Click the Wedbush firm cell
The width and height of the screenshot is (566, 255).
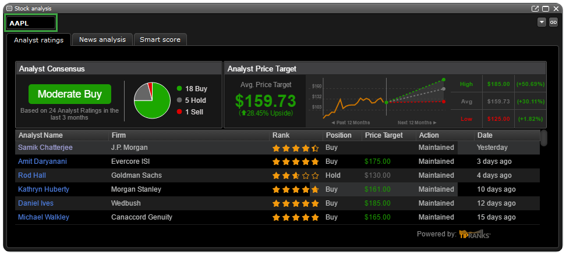[x=126, y=203]
